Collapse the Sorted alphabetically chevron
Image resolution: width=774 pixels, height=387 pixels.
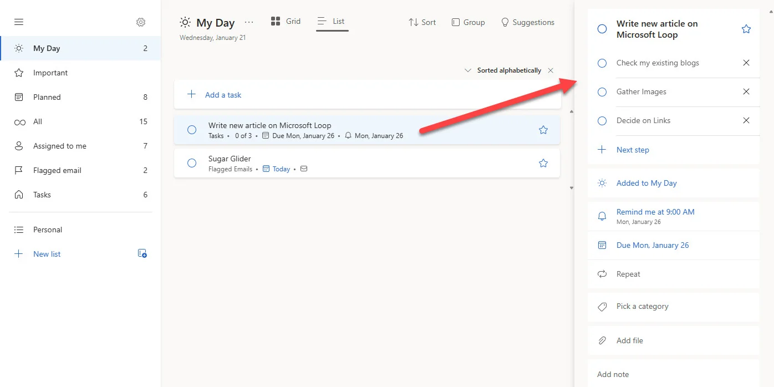point(468,70)
